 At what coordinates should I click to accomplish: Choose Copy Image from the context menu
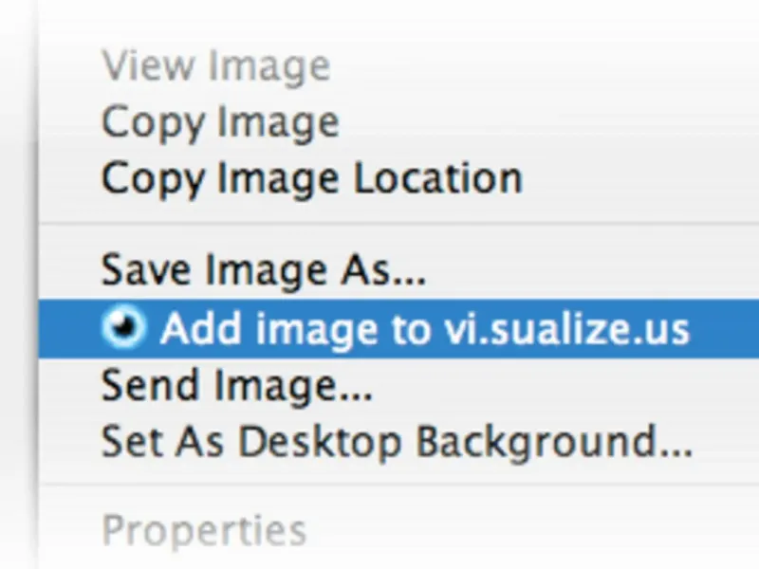point(220,123)
